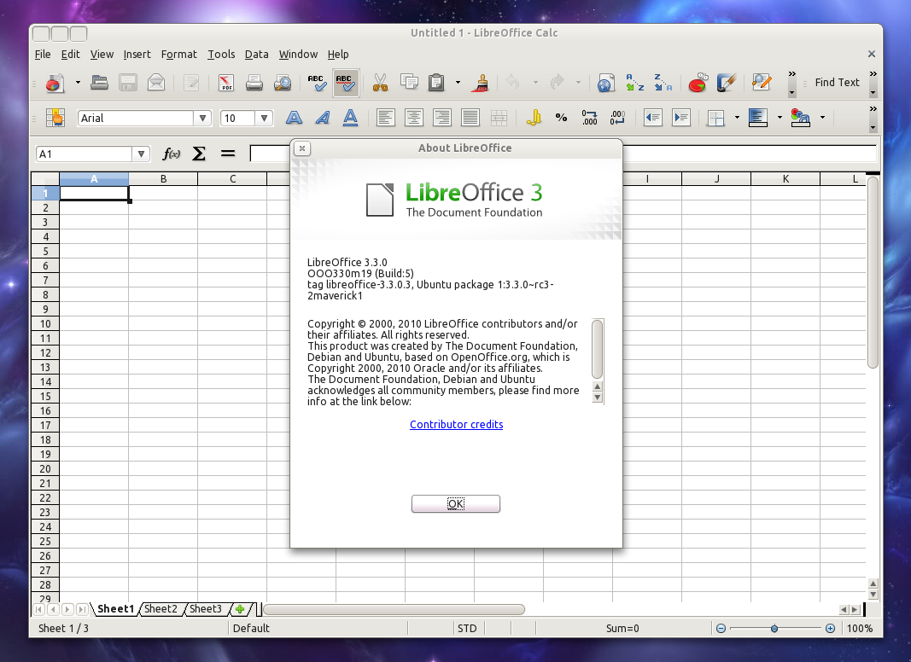Add a new sheet with plus button
Screen dimensions: 911x662
[x=240, y=609]
